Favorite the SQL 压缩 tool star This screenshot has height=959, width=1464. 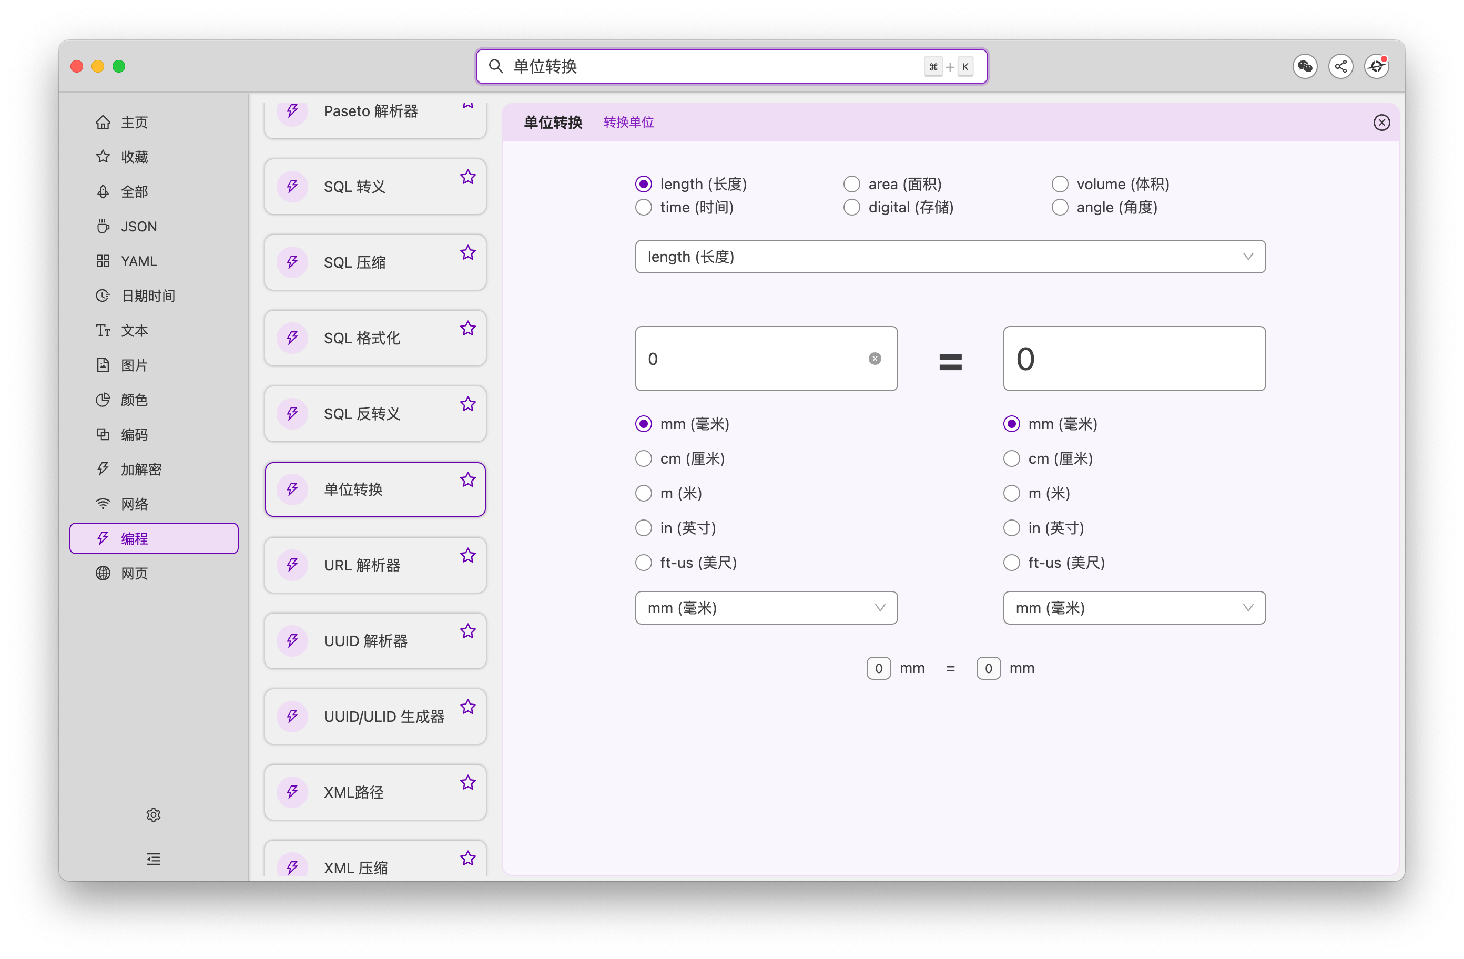tap(468, 253)
